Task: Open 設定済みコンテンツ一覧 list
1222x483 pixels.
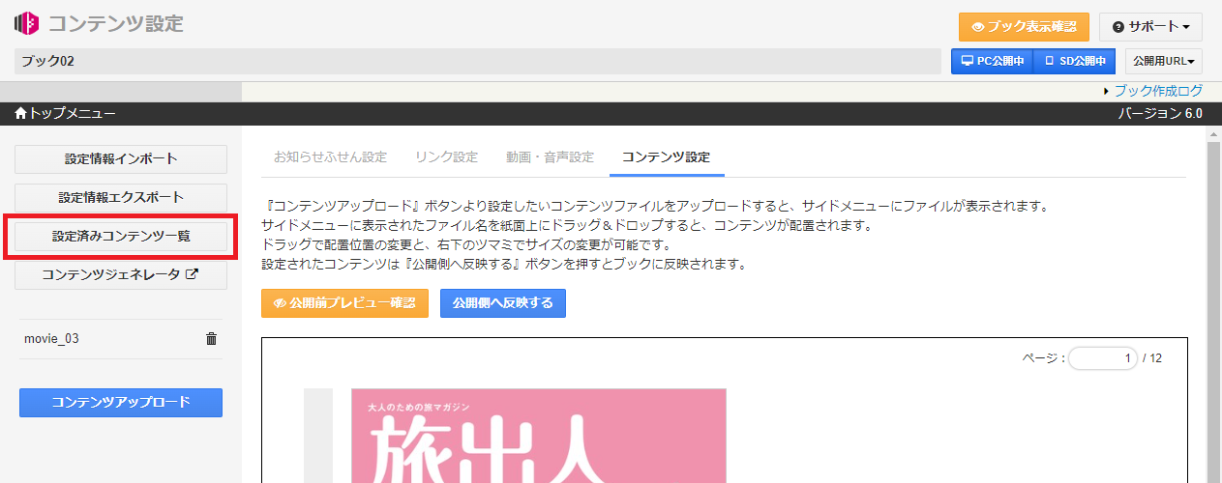Action: [121, 237]
